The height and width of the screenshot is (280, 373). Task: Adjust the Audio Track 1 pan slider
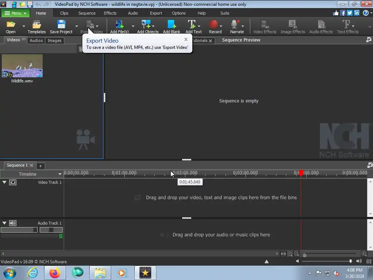[x=51, y=230]
